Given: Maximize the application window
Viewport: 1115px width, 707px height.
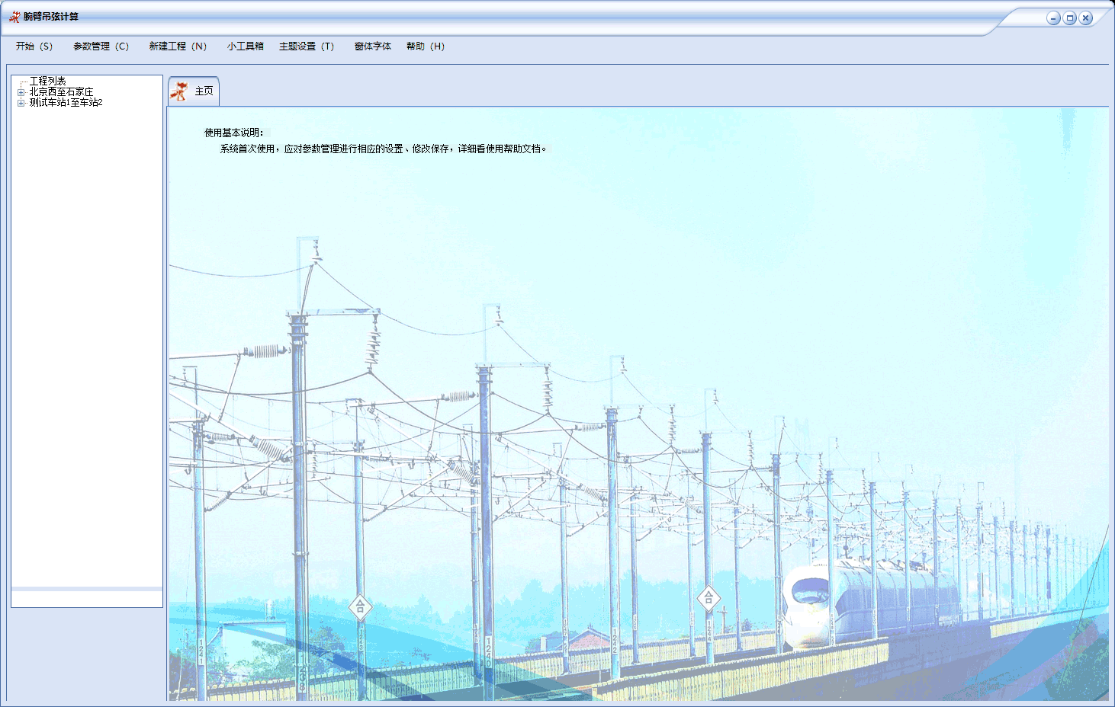Looking at the screenshot, I should [1069, 18].
